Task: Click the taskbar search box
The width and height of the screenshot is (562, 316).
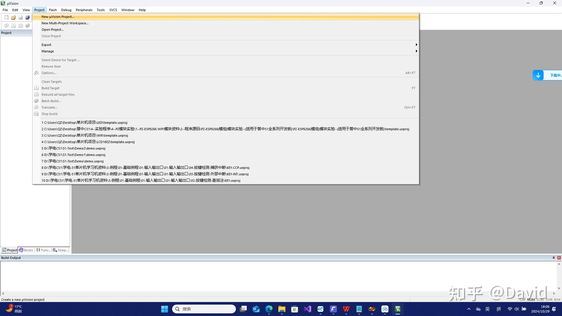Action: tap(204, 309)
